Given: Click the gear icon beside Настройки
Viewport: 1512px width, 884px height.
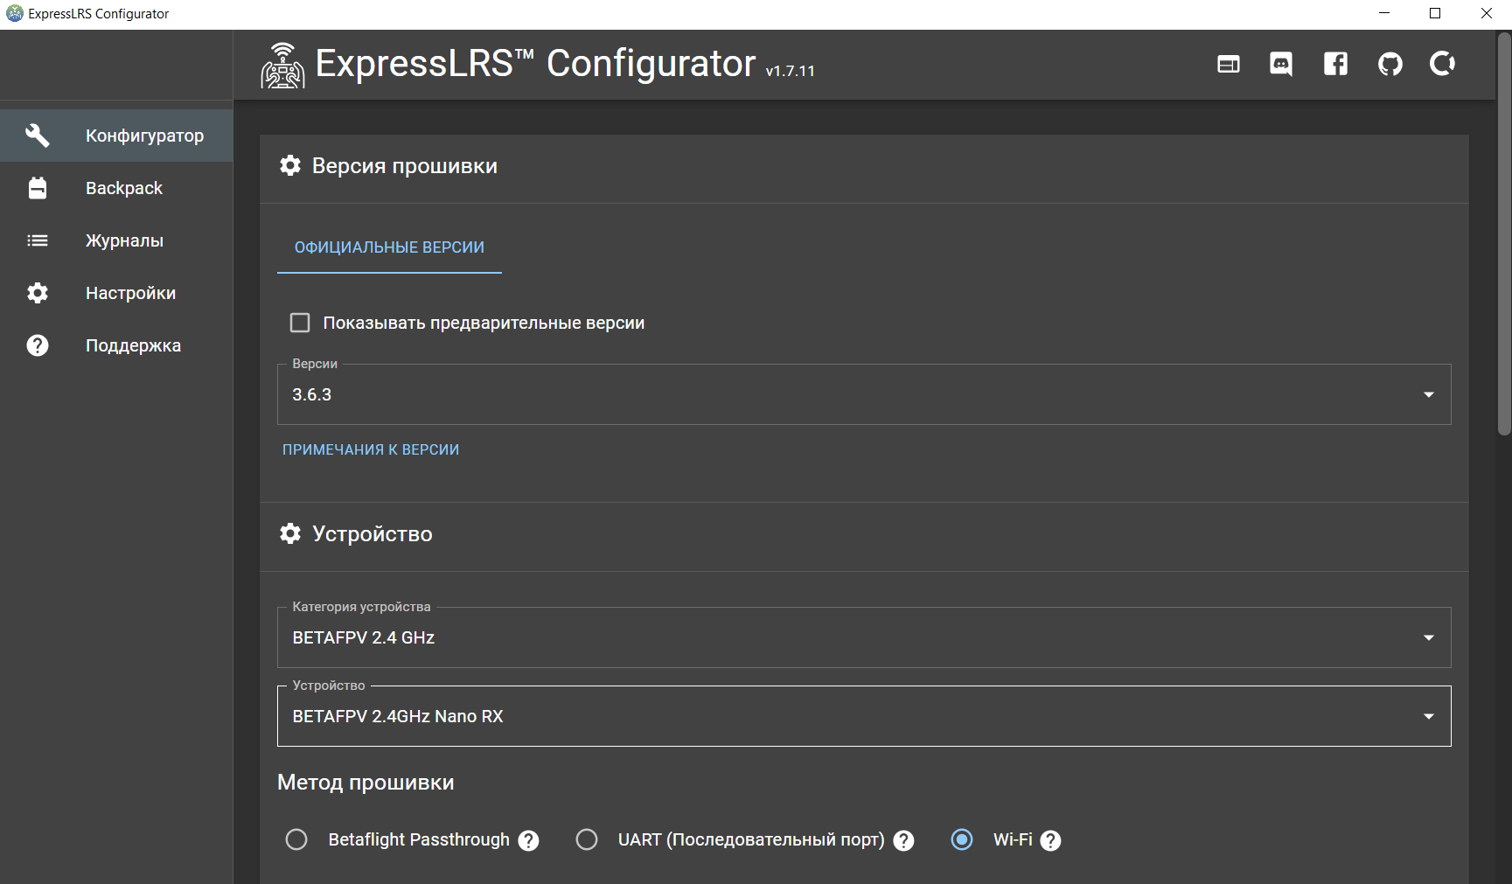Looking at the screenshot, I should (38, 293).
